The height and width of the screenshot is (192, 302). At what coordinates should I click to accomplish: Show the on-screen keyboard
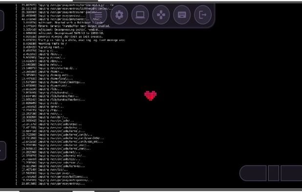[x=182, y=15]
